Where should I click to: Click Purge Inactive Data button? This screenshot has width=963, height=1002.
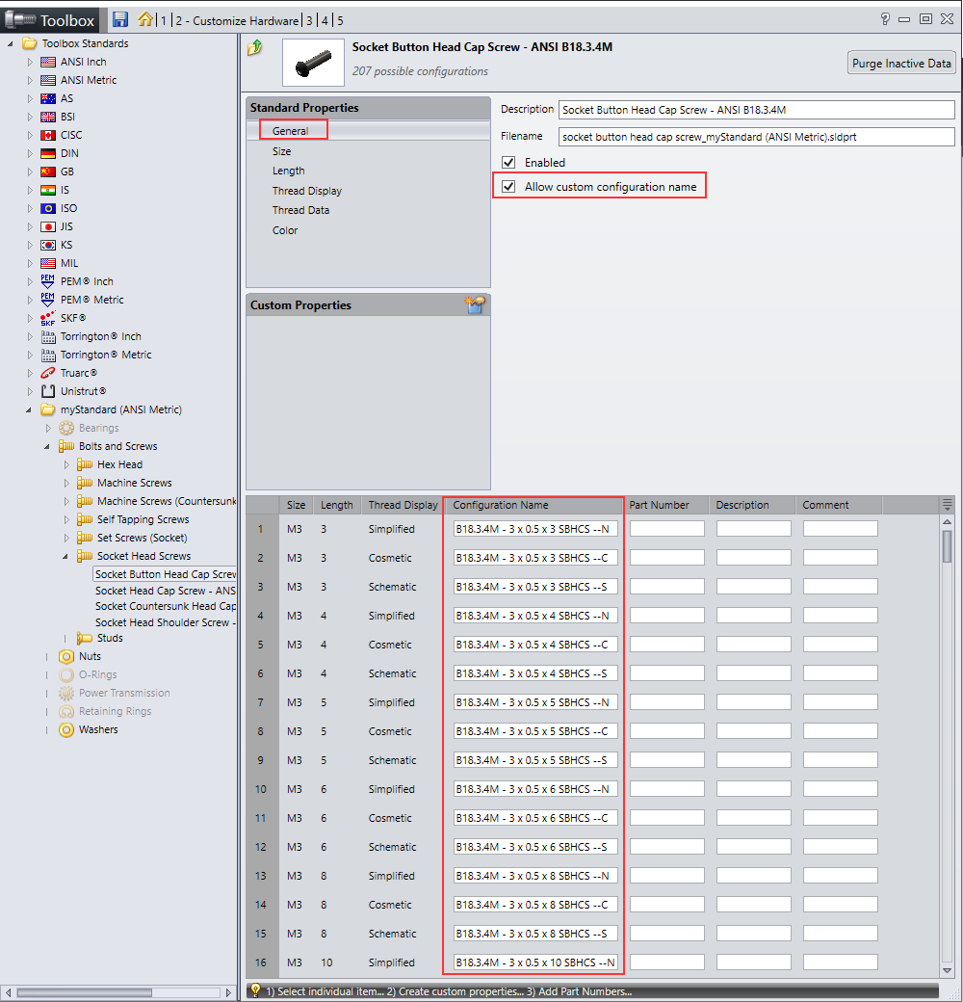901,64
